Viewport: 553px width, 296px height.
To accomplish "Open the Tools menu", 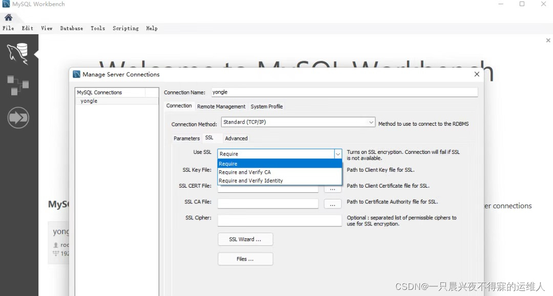I will (x=98, y=28).
